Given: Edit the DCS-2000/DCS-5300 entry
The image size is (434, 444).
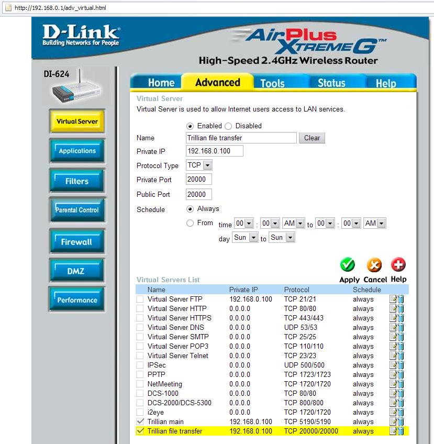Looking at the screenshot, I should [x=393, y=403].
